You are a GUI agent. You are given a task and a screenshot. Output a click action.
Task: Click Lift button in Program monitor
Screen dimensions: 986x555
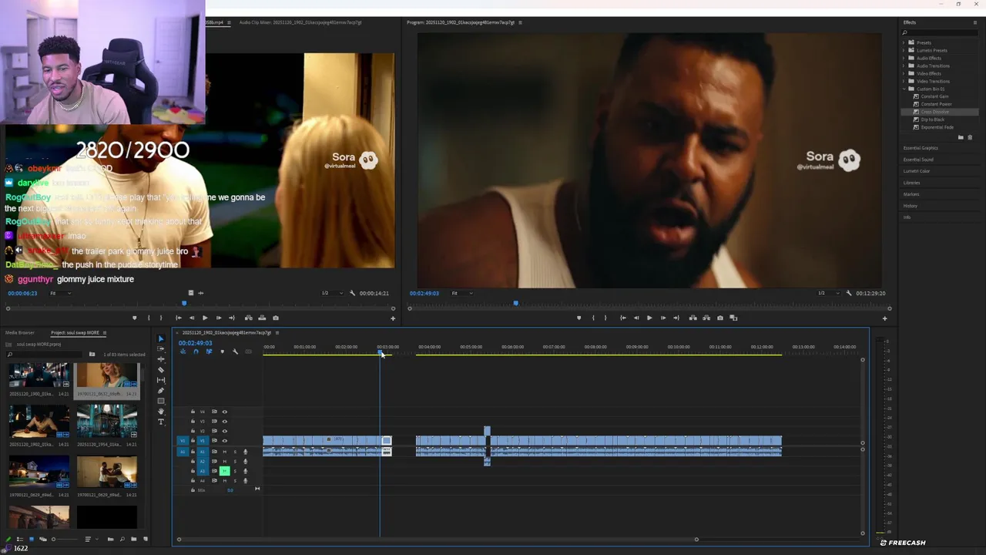(x=693, y=318)
